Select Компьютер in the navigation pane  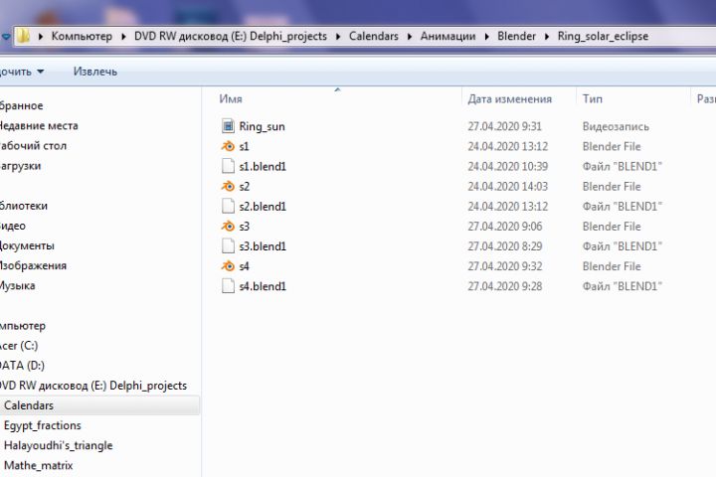click(x=23, y=326)
